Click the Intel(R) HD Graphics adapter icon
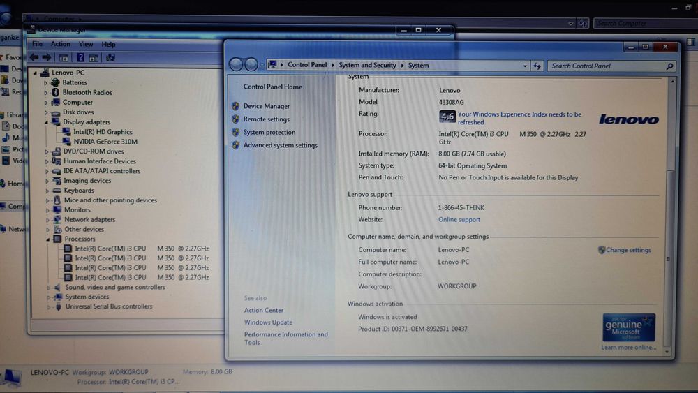The height and width of the screenshot is (393, 698). click(66, 132)
